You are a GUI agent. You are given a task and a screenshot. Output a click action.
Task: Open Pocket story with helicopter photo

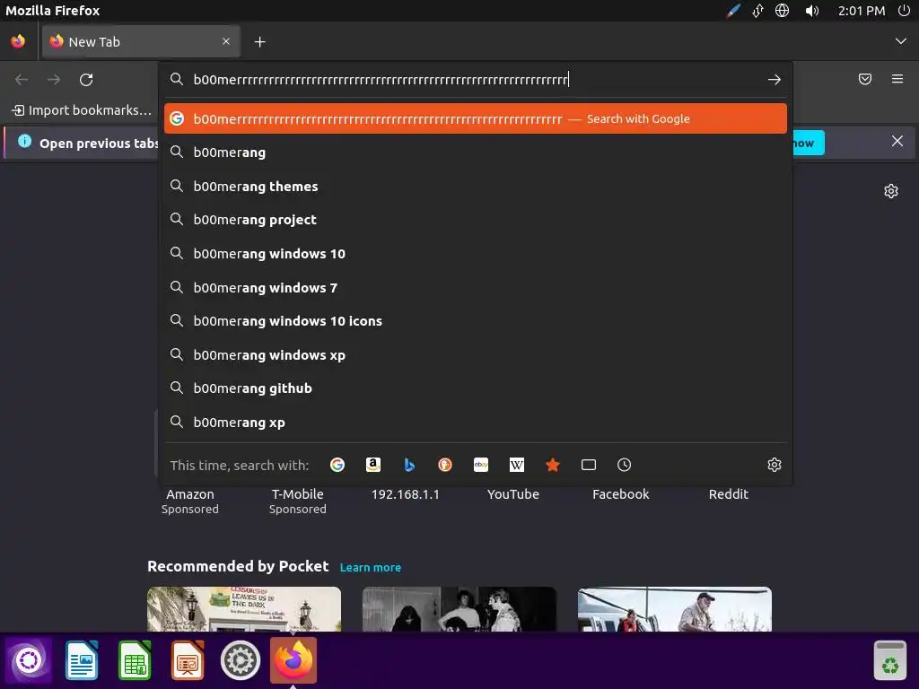pos(675,609)
